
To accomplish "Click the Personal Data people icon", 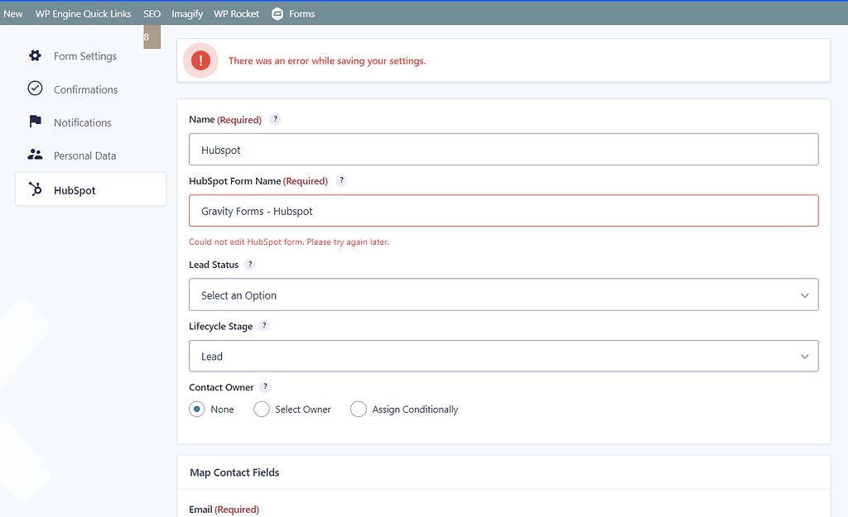I will pyautogui.click(x=35, y=155).
